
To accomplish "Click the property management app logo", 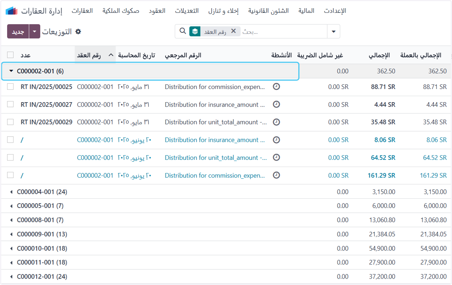I will pos(12,11).
